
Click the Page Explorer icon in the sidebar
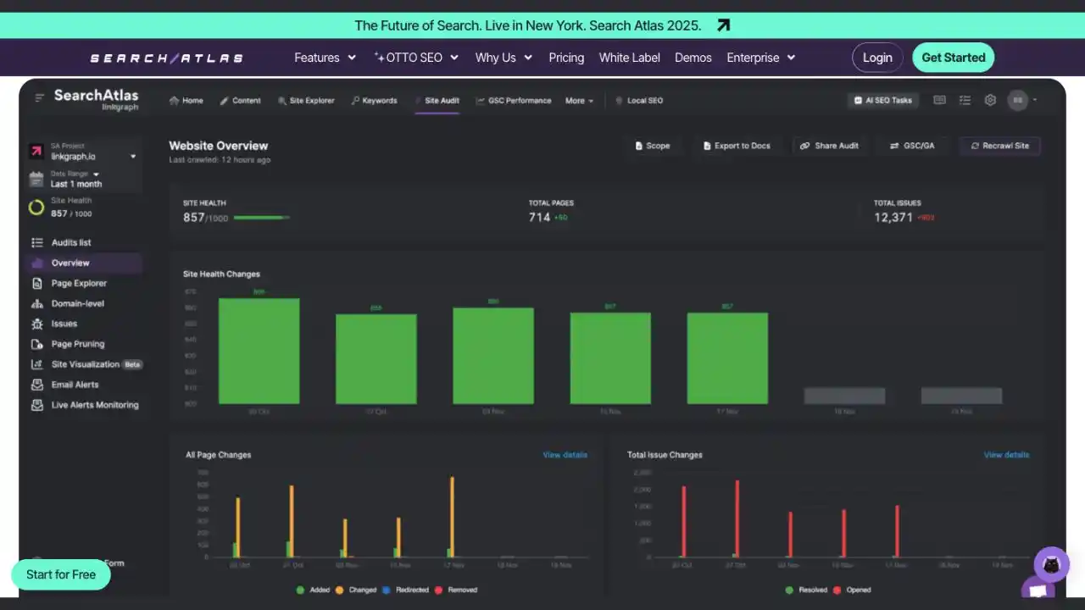[36, 283]
